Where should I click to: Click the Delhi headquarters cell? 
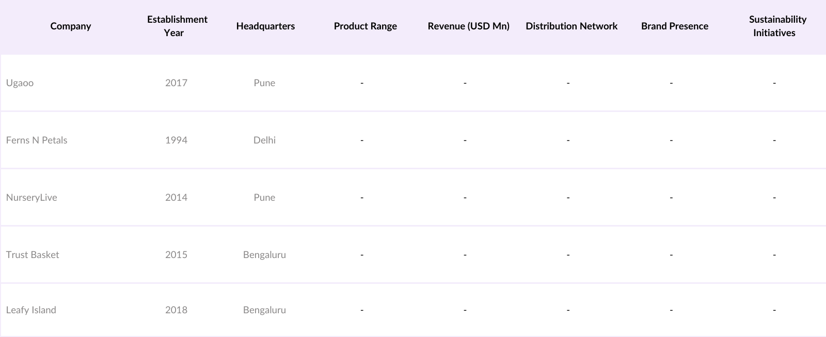pyautogui.click(x=264, y=140)
